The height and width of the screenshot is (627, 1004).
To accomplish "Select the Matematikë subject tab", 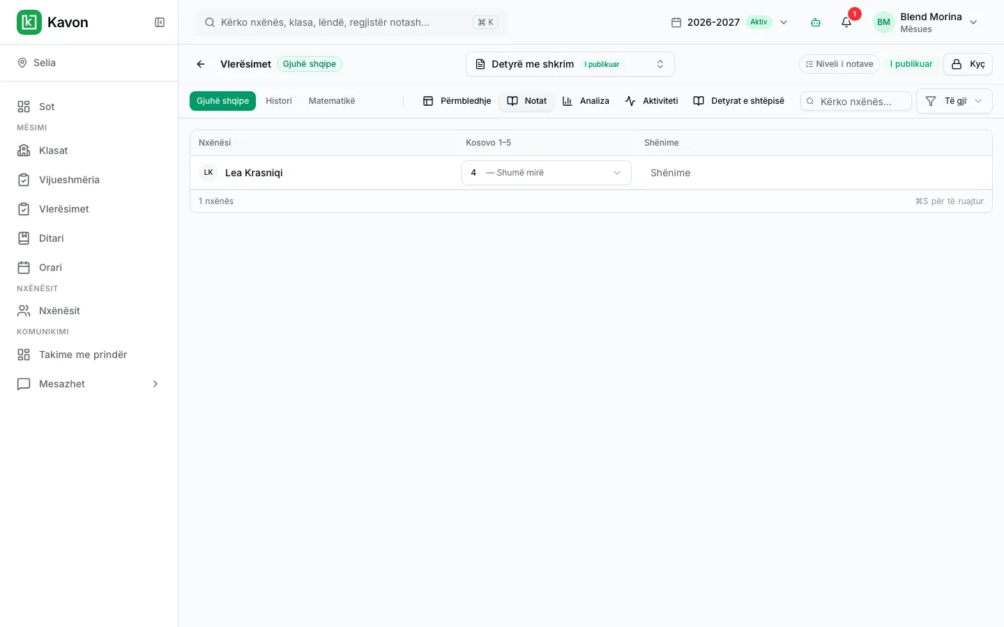I will pyautogui.click(x=332, y=101).
